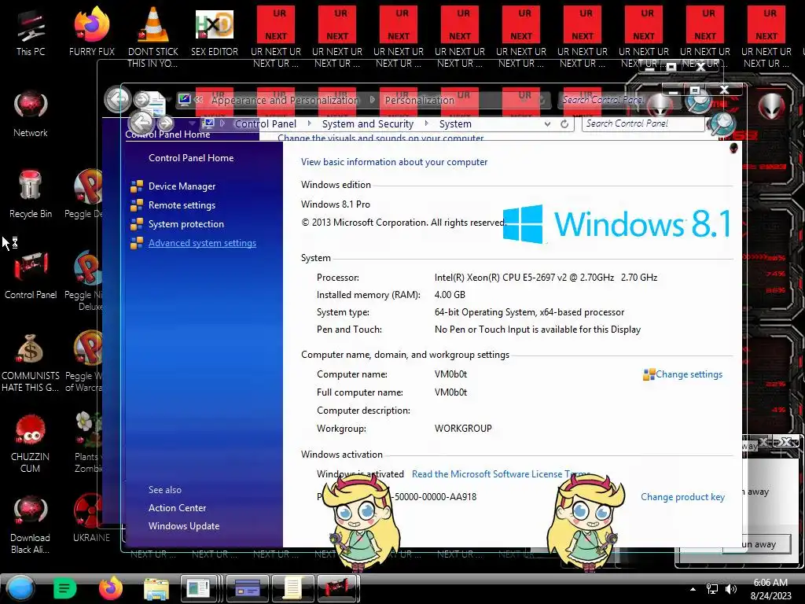This screenshot has width=805, height=604.
Task: Open the DONT STICK THIS IN YO VLC desktop icon
Action: point(153,37)
